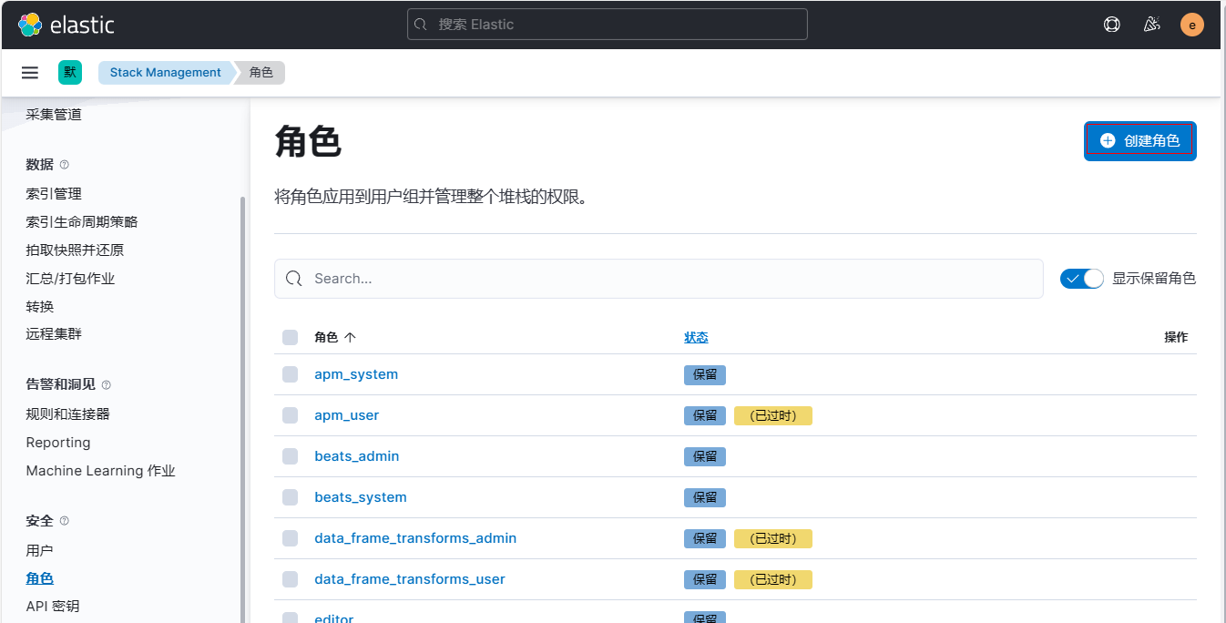This screenshot has height=623, width=1226.
Task: Open the hamburger navigation menu
Action: click(30, 73)
